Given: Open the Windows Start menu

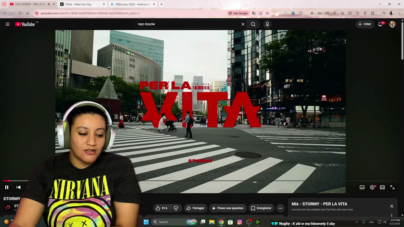Looking at the screenshot, I should (x=146, y=222).
